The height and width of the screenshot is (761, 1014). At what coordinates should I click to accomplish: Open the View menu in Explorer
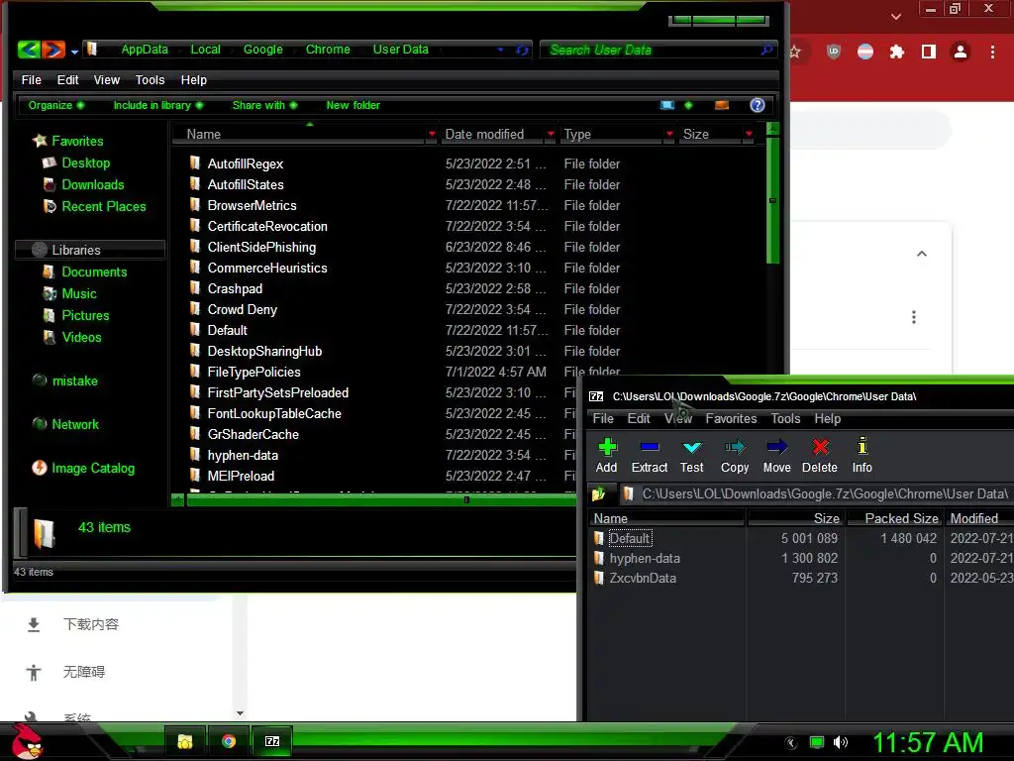tap(107, 79)
